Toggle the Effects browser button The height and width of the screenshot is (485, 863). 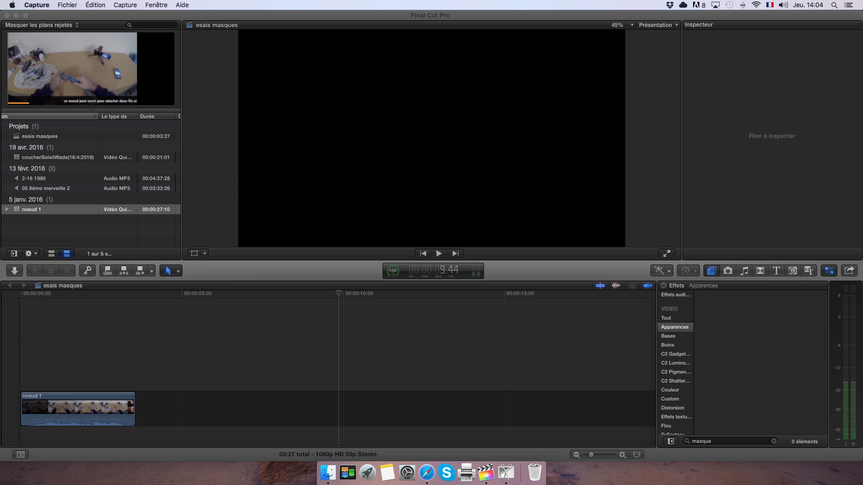[711, 270]
